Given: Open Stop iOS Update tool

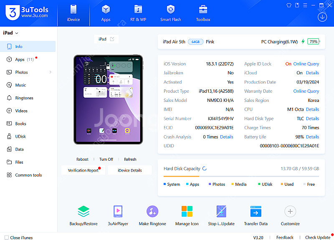Looking at the screenshot, I should coord(221,212).
